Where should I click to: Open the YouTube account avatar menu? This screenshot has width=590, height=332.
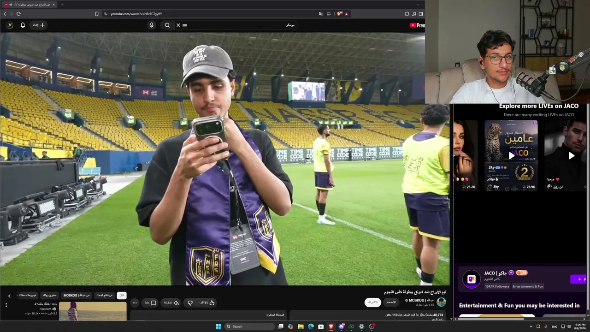tap(9, 25)
